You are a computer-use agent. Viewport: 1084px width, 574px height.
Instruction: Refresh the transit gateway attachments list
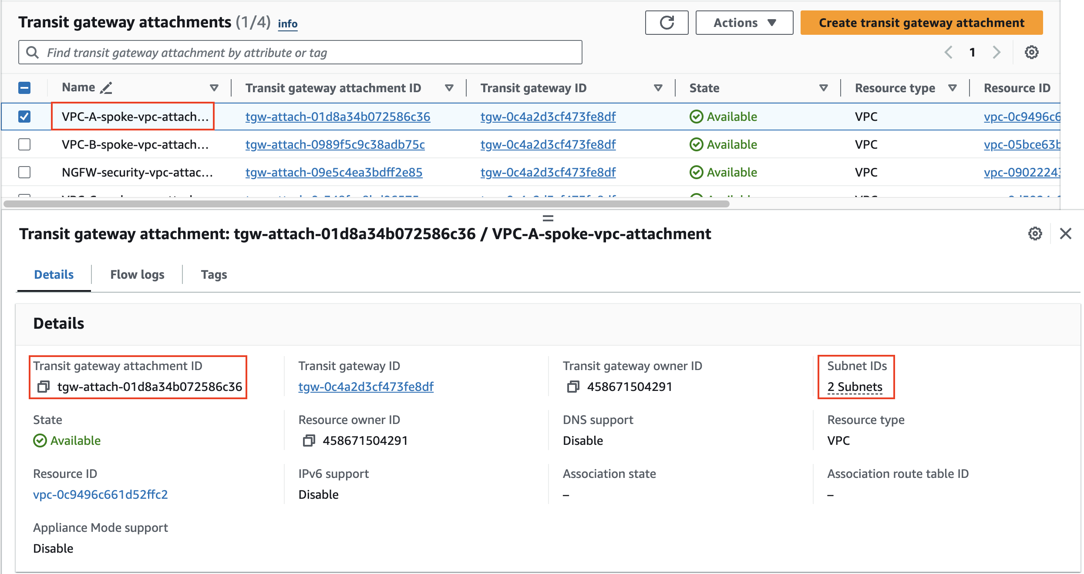coord(667,23)
